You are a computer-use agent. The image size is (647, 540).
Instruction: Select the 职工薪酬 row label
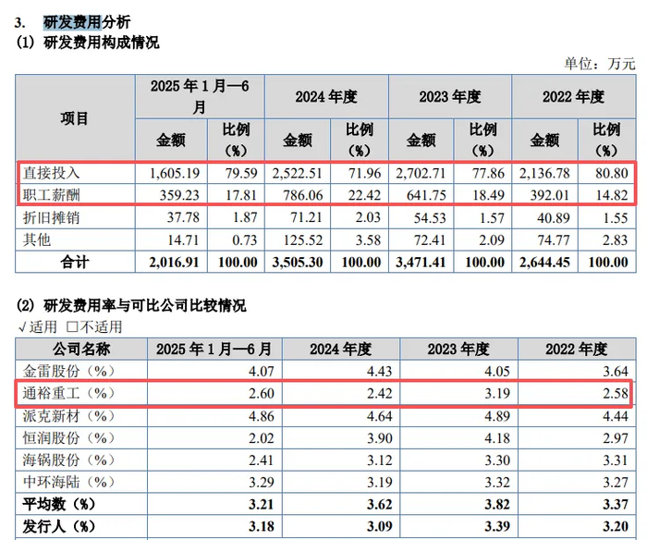tap(51, 195)
